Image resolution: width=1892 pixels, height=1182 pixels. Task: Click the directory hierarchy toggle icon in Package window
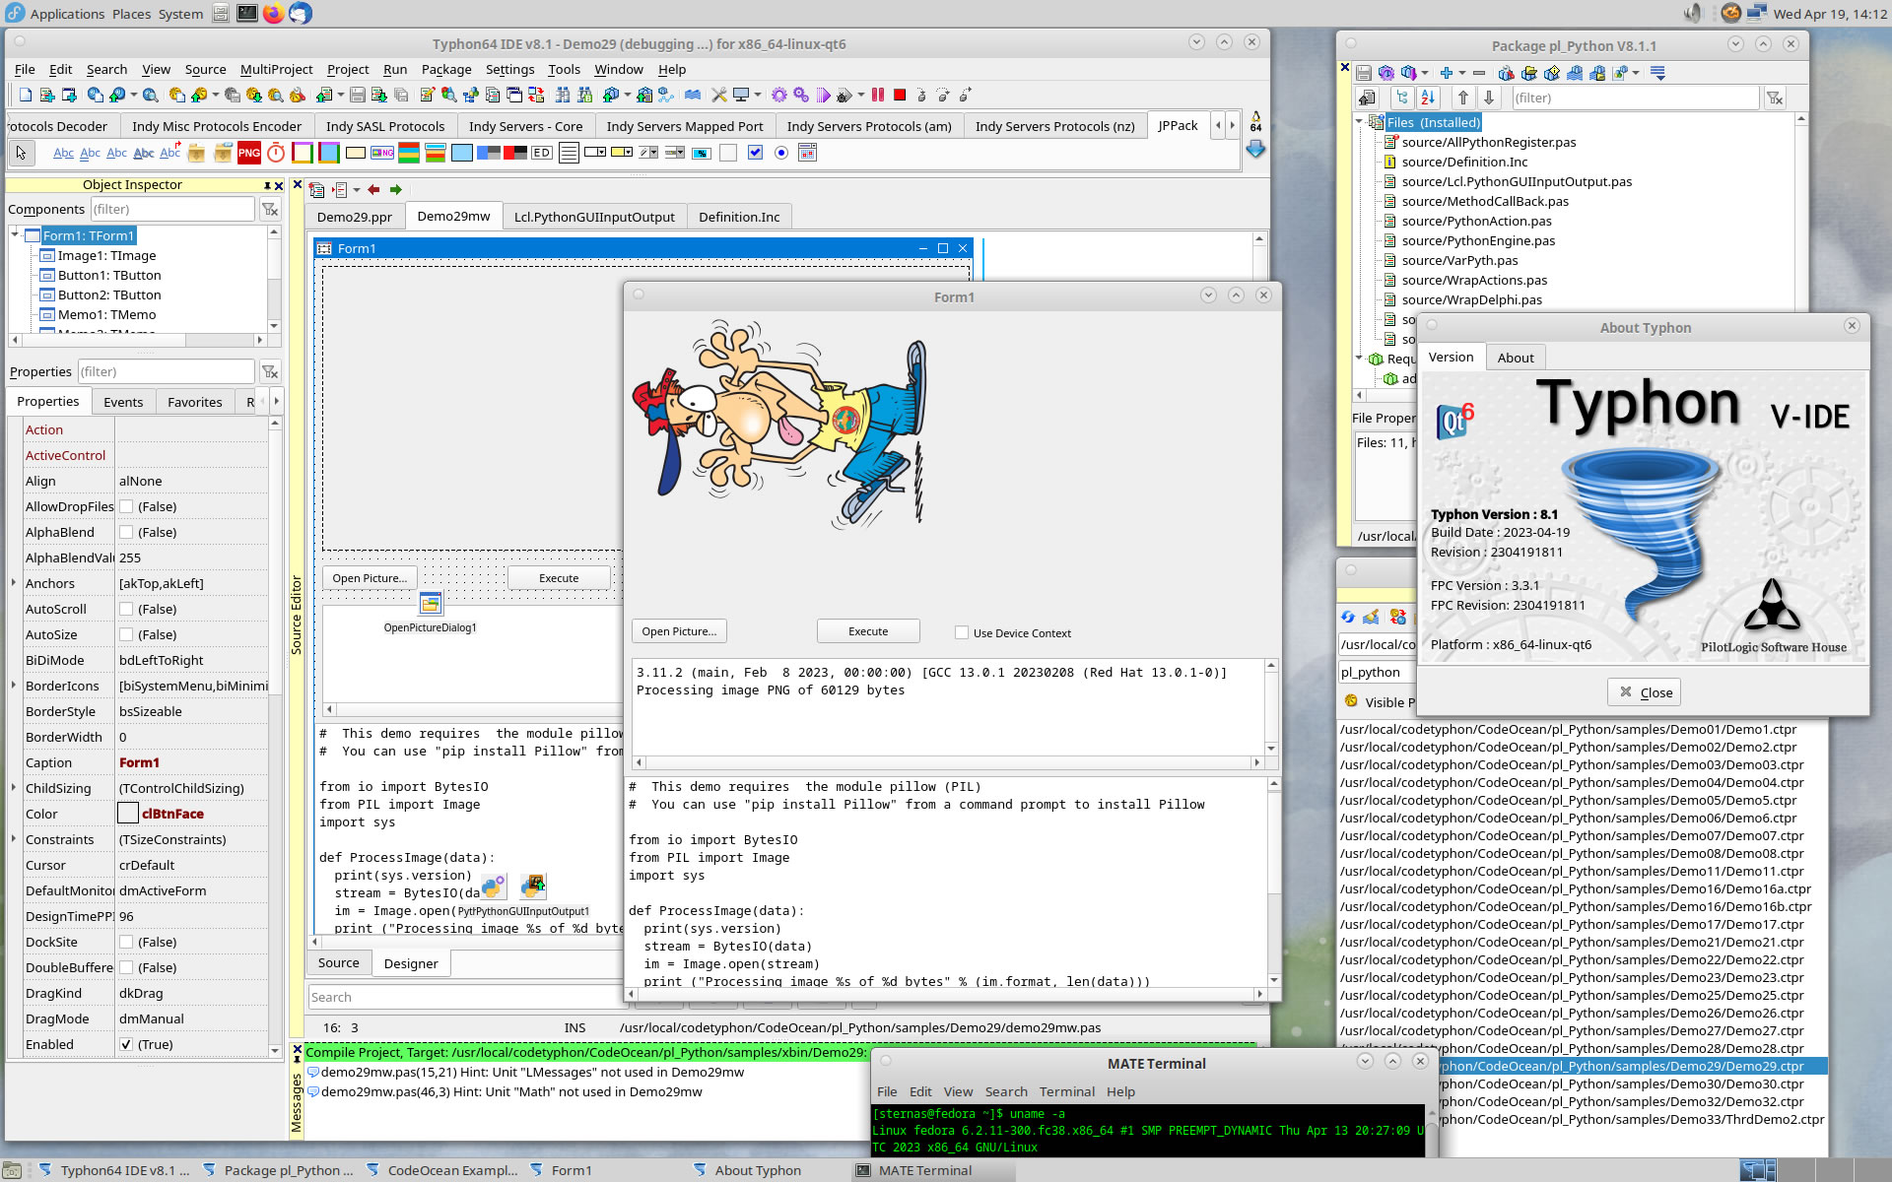click(1402, 98)
